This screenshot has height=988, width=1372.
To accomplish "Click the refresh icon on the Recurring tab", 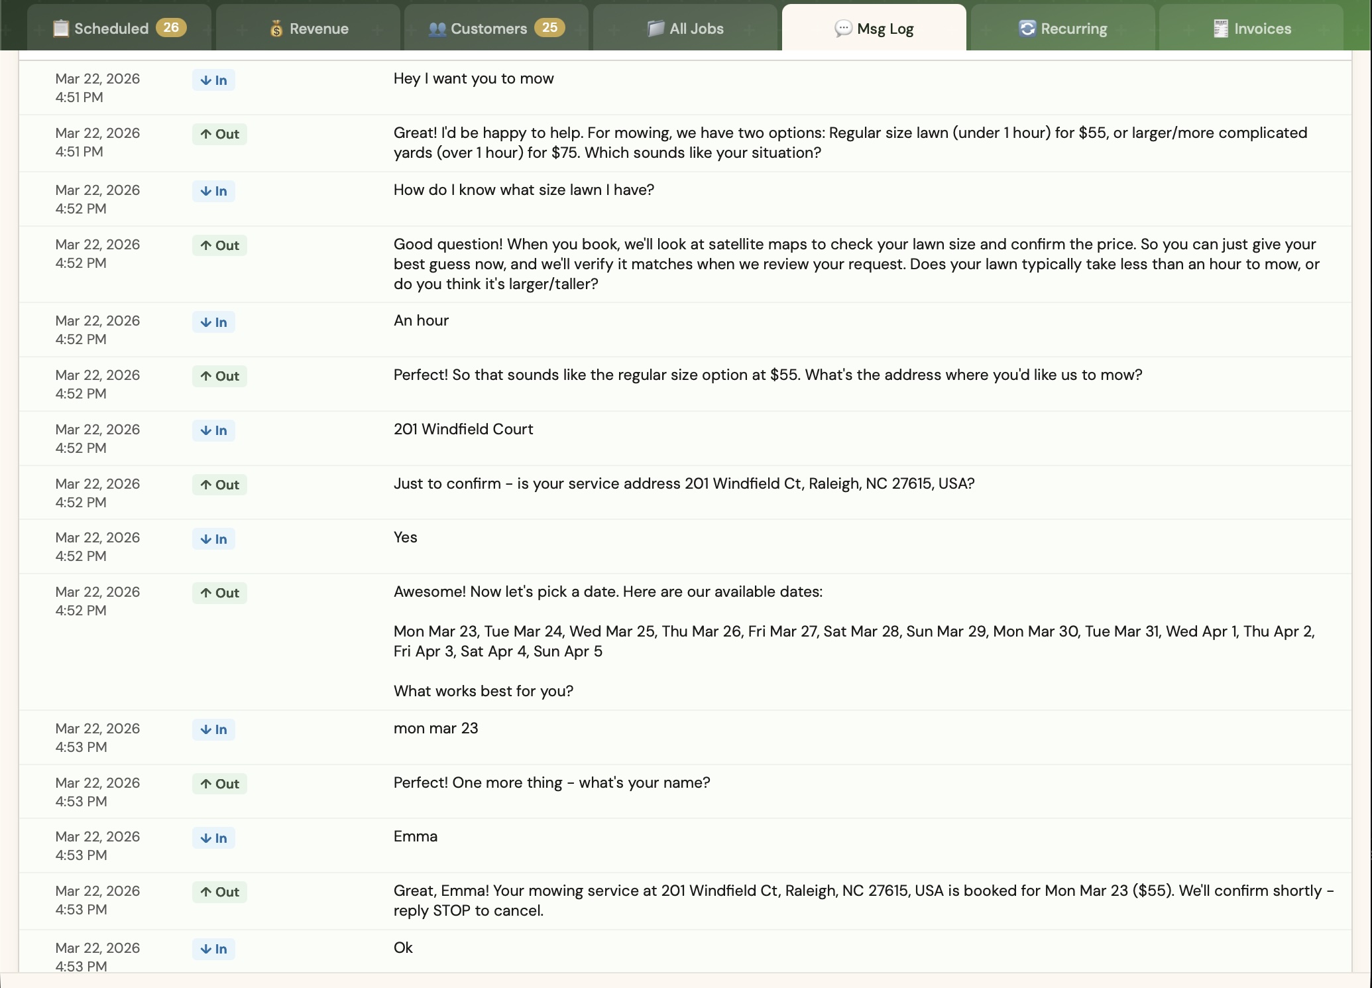I will click(x=1026, y=28).
